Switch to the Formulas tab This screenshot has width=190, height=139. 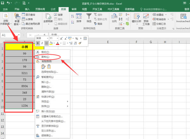[x=53, y=9]
